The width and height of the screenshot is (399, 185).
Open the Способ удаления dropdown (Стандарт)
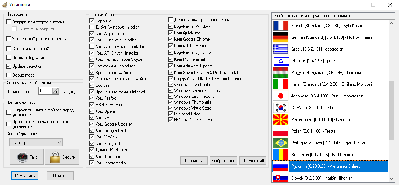click(x=36, y=143)
